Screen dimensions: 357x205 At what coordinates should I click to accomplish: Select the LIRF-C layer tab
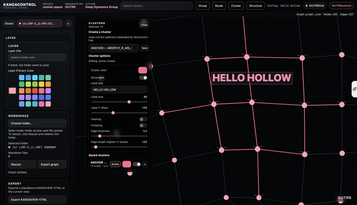[x=40, y=24]
